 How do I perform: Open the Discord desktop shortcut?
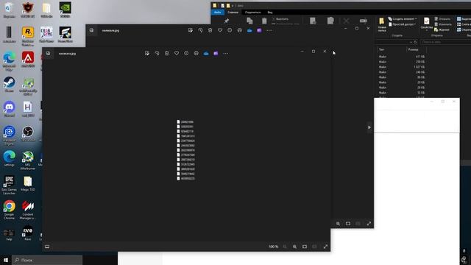(x=10, y=109)
